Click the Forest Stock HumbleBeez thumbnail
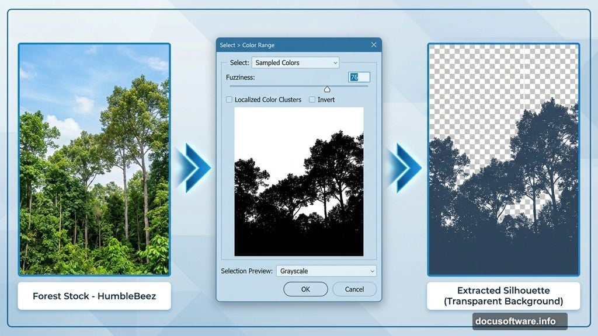Screen dimensions: 598x336 tap(94, 158)
